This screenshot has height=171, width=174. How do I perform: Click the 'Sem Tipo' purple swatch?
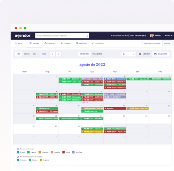pos(73,152)
